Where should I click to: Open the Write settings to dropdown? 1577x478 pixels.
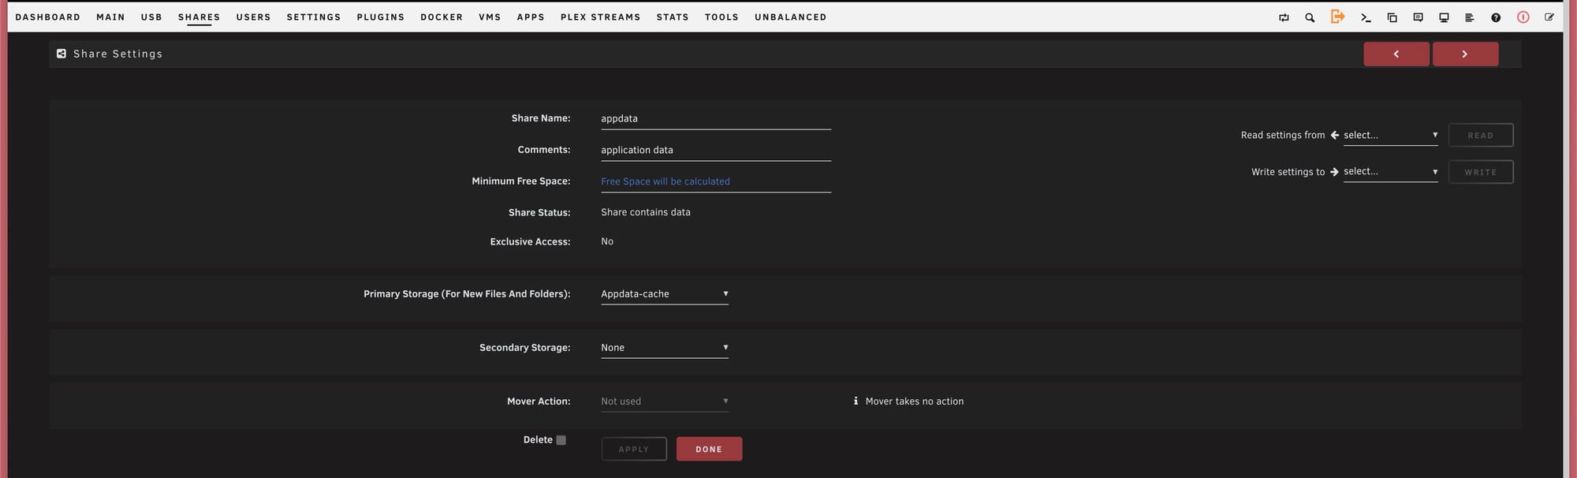coord(1389,171)
